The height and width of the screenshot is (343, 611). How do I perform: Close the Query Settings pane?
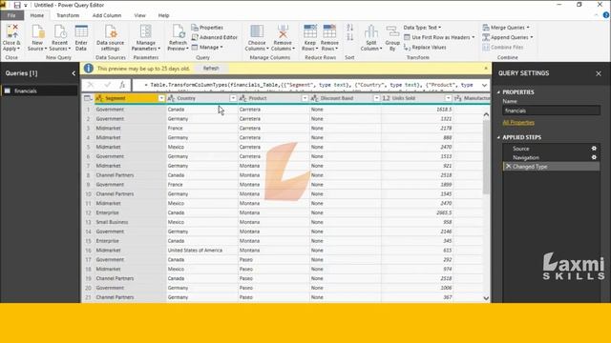pyautogui.click(x=599, y=73)
